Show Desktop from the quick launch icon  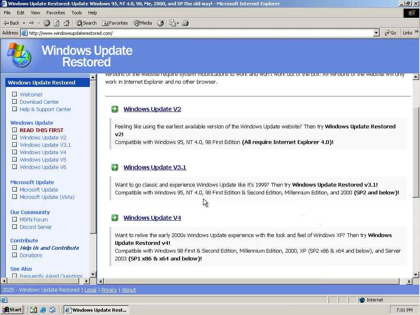[33, 310]
